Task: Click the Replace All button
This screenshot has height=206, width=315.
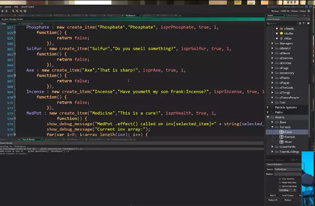Action: tap(273, 200)
